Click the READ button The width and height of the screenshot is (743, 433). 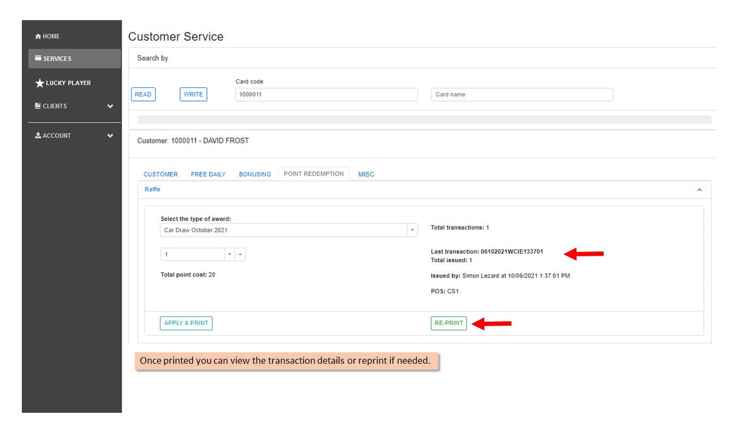click(x=143, y=94)
